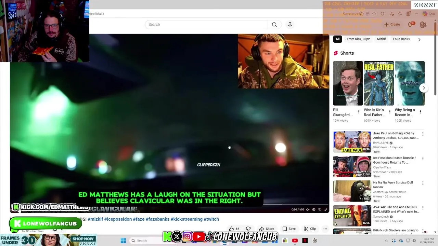Screen dimensions: 438x246
Task: Select the FaZe Banks filter chip
Action: point(401,39)
